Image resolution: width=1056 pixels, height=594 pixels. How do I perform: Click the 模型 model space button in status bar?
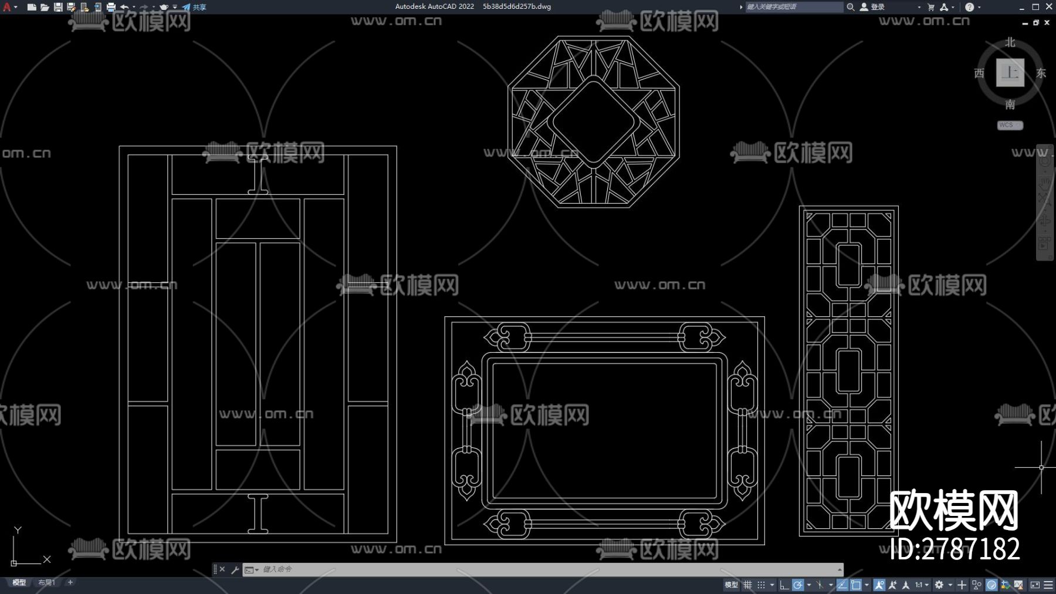tap(731, 585)
